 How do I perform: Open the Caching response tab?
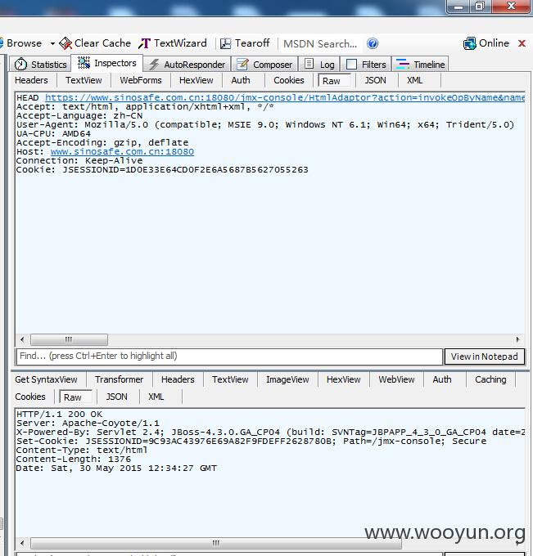[x=490, y=379]
